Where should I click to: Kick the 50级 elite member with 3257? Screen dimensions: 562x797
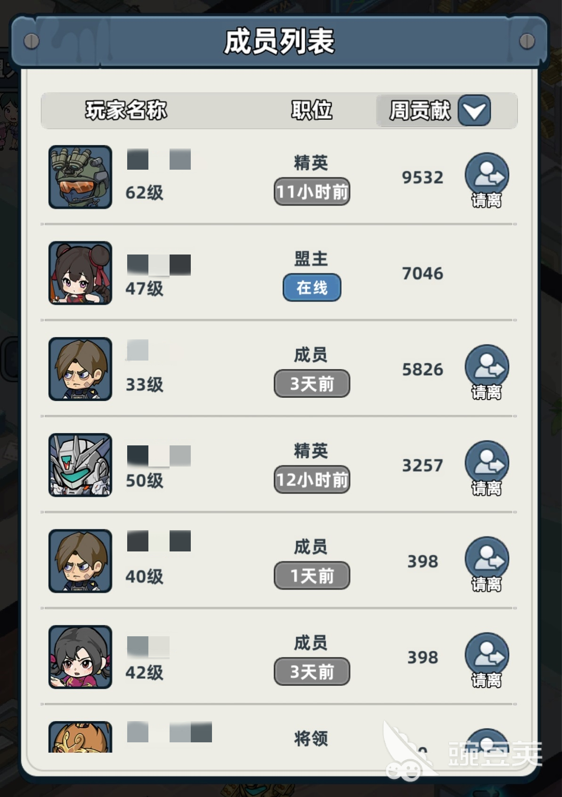487,468
